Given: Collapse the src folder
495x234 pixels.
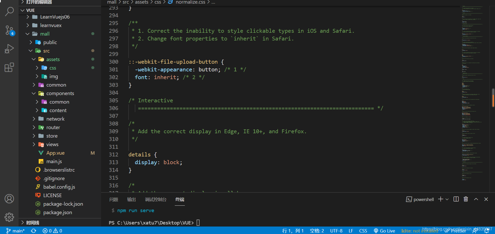Looking at the screenshot, I should pyautogui.click(x=60, y=51).
